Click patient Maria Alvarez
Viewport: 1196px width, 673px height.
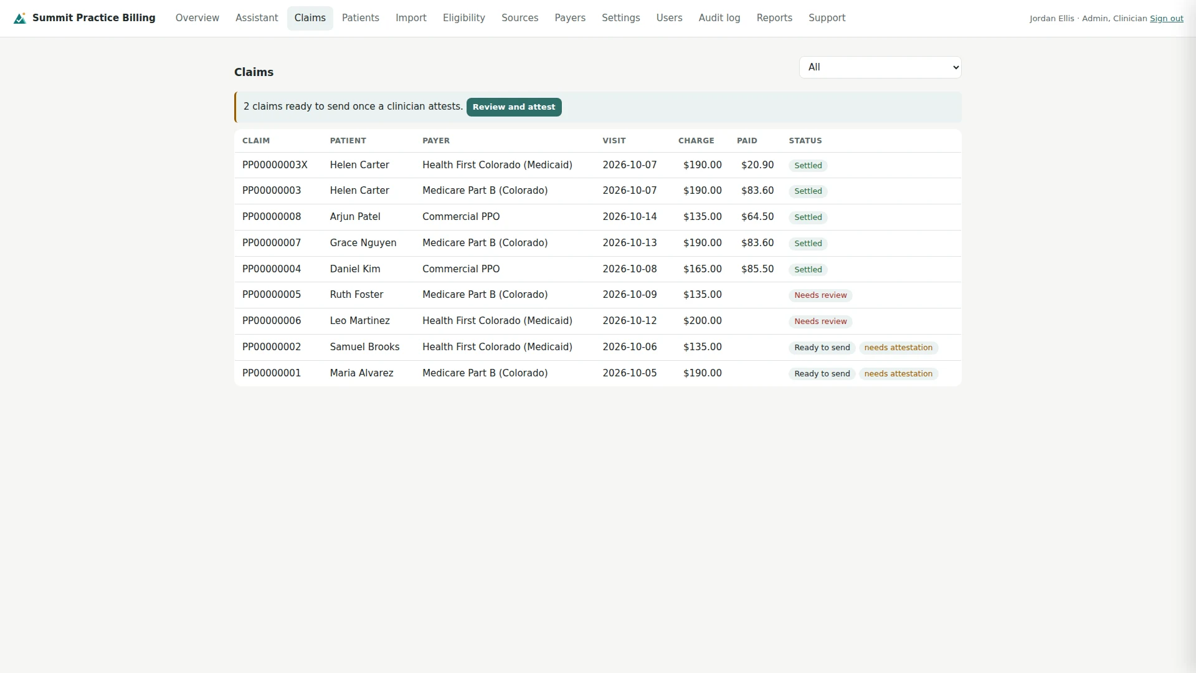pos(361,373)
